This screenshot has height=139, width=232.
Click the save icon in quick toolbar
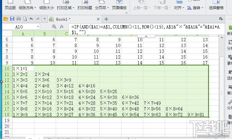click(12, 19)
